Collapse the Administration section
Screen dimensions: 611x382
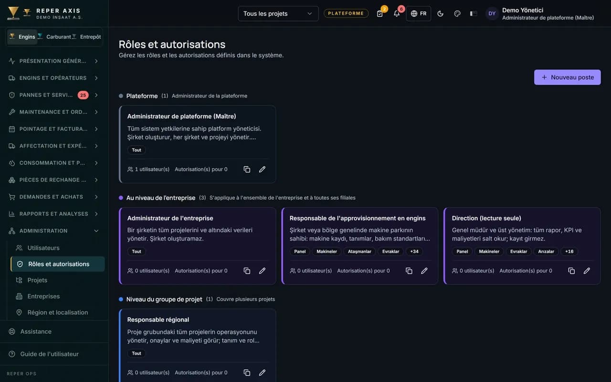(54, 231)
